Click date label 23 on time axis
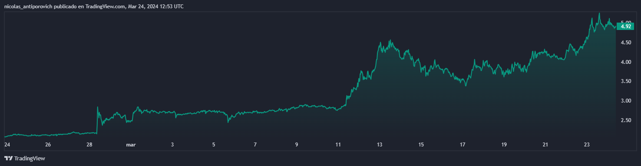This screenshot has width=641, height=166. (x=587, y=145)
